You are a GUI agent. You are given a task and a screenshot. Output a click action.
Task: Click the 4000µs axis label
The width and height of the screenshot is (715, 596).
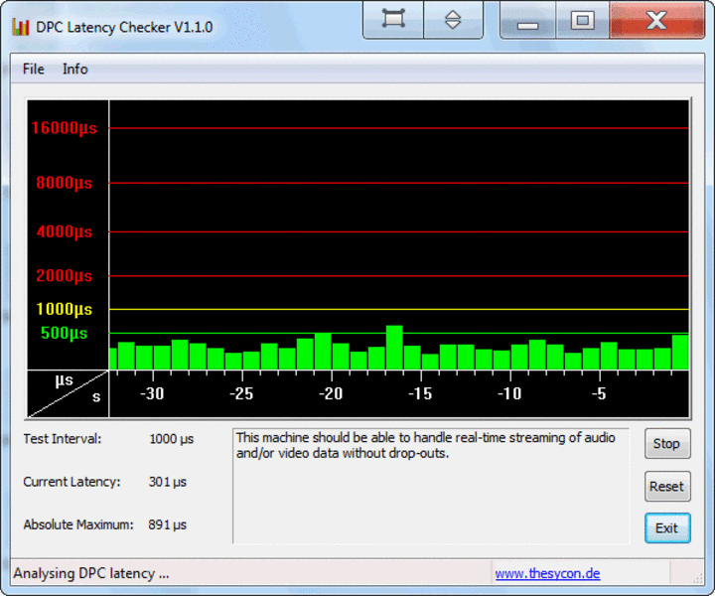coord(65,231)
